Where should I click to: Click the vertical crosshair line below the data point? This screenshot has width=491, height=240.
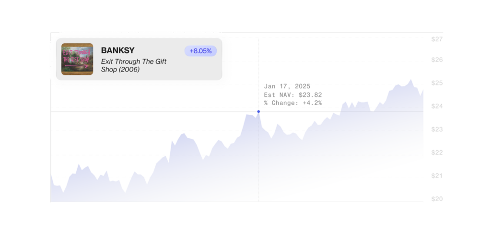[258, 158]
